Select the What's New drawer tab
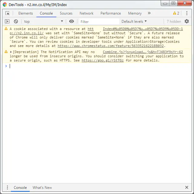The width and height of the screenshot is (194, 194). (x=42, y=188)
